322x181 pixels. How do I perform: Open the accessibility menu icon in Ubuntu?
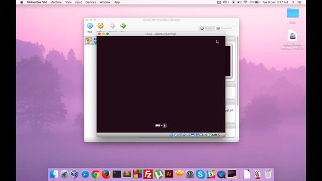[165, 125]
